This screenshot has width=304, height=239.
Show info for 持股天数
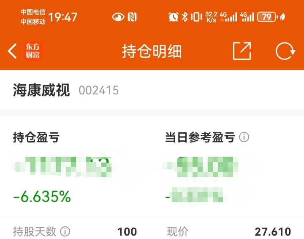click(65, 231)
